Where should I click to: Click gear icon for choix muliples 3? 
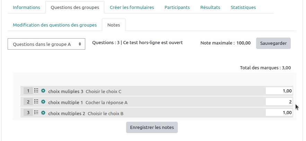click(43, 91)
